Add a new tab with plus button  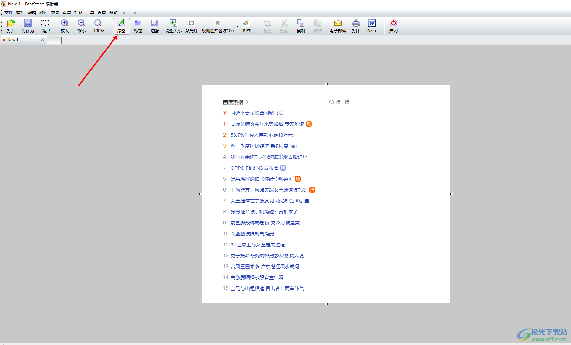[54, 40]
